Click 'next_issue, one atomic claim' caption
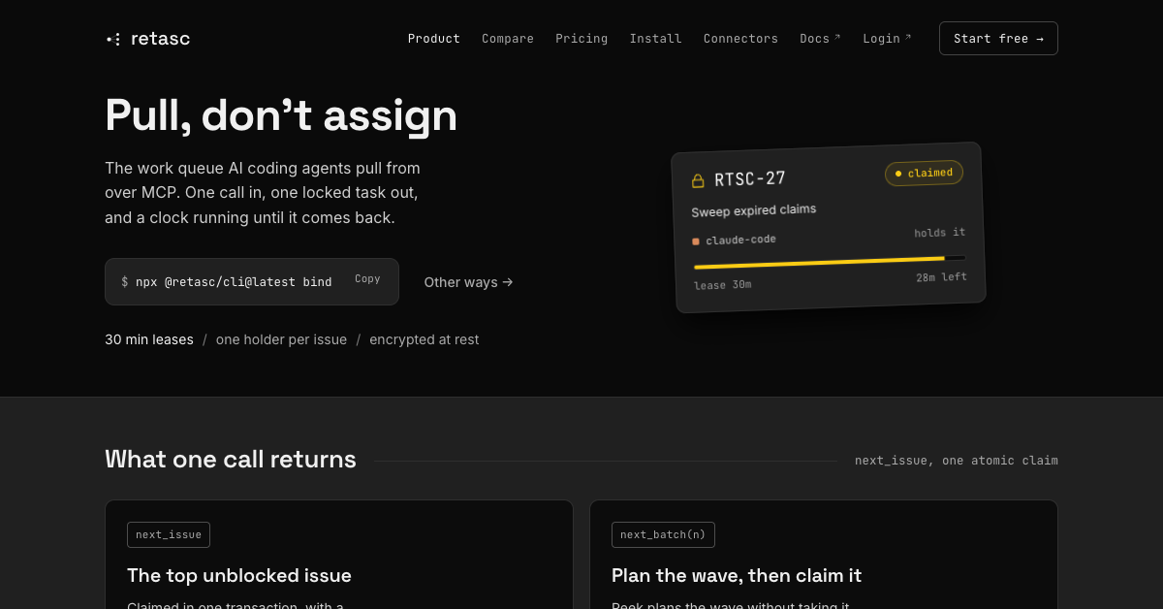 [x=957, y=461]
